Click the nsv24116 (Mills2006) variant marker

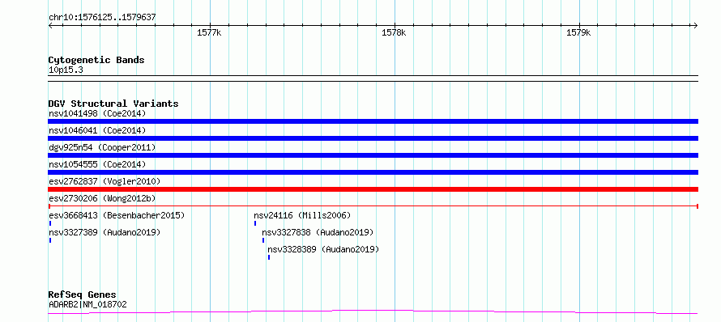(x=254, y=223)
